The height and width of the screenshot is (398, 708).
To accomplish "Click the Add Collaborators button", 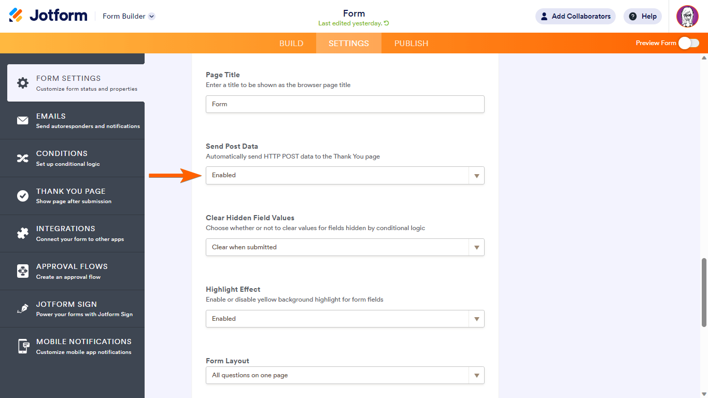I will [x=575, y=16].
